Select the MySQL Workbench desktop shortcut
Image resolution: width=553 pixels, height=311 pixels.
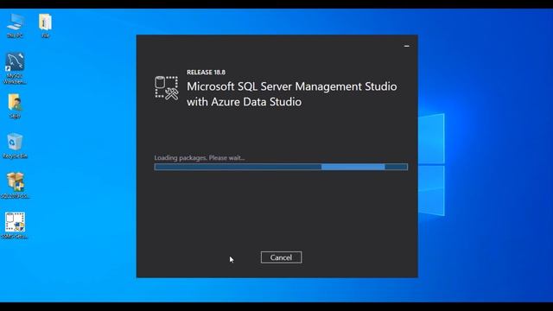15,68
